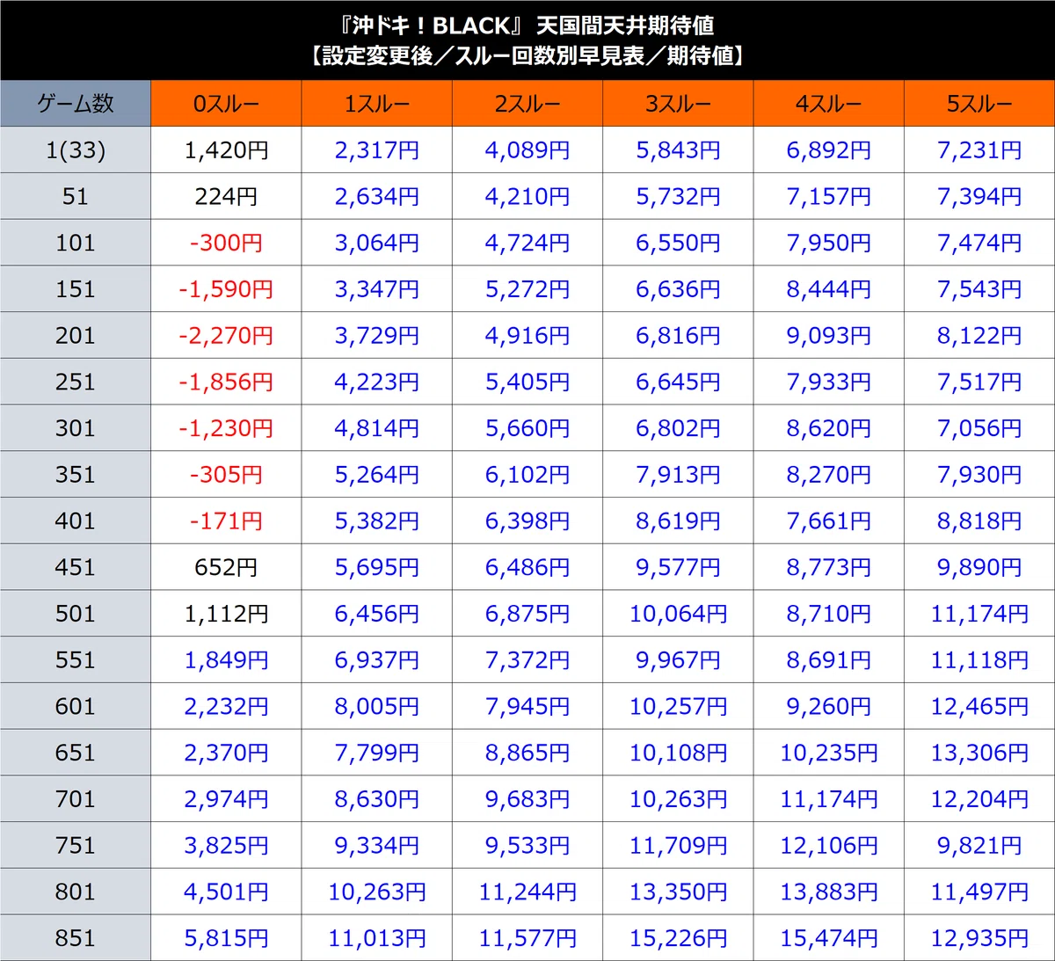The width and height of the screenshot is (1055, 961).
Task: Select the 9,821円 value
Action: (x=979, y=845)
